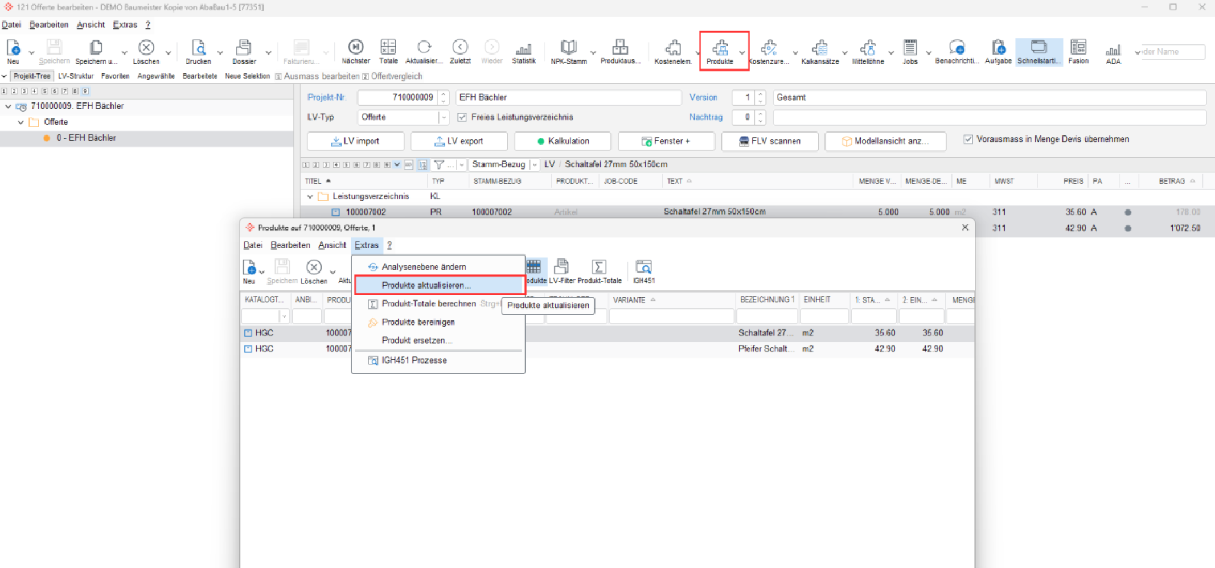Click the Dossier icon
This screenshot has width=1215, height=568.
[244, 48]
